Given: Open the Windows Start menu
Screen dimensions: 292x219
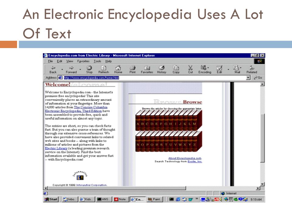Looking at the screenshot, I should pyautogui.click(x=51, y=199).
